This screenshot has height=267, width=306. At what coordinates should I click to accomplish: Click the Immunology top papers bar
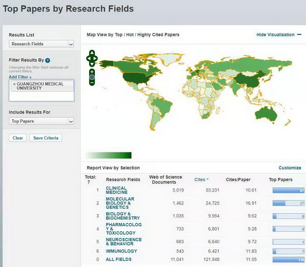coord(288,251)
